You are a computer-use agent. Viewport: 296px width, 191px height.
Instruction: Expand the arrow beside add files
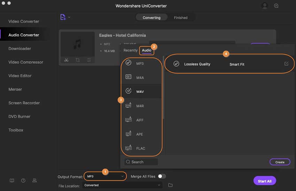tap(69, 17)
